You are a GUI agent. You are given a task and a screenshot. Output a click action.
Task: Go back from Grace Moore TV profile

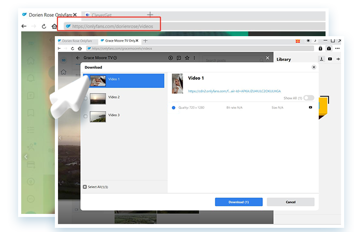coord(78,58)
